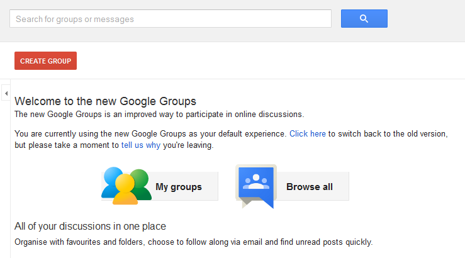Open My groups via the people icon
Screen dimensions: 465x258
point(126,186)
